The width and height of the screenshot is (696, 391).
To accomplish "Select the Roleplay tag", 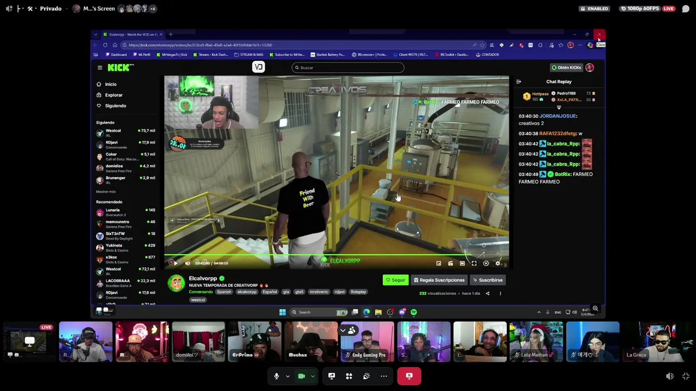I will click(x=358, y=292).
